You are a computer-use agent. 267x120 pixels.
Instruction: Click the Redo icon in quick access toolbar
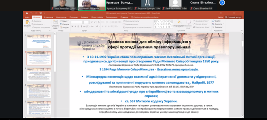coord(36,13)
